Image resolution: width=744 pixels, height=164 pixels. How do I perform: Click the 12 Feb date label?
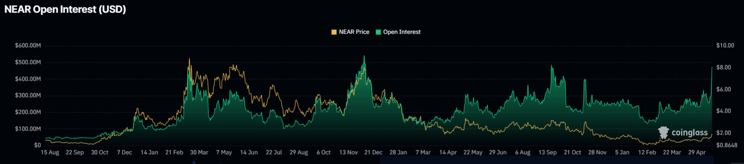coord(647,152)
